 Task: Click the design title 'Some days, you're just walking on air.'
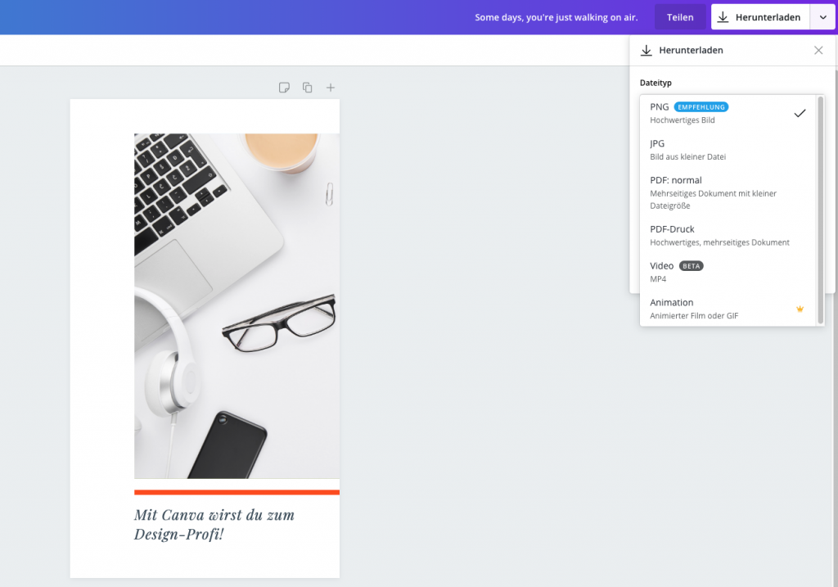[556, 17]
